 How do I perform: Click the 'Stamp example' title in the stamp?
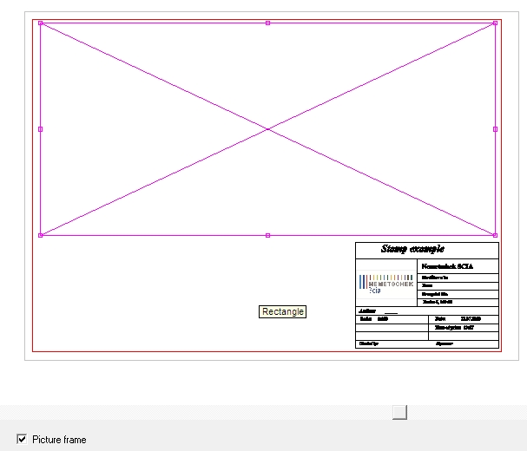pyautogui.click(x=412, y=250)
